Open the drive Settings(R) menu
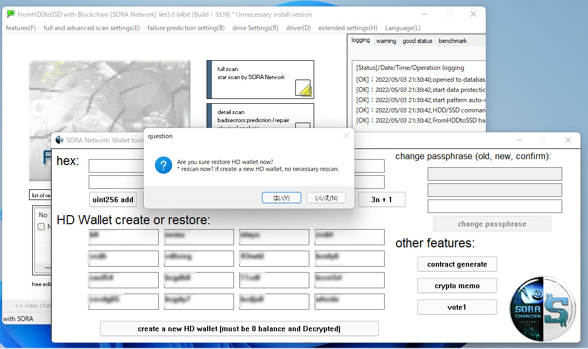 point(256,28)
